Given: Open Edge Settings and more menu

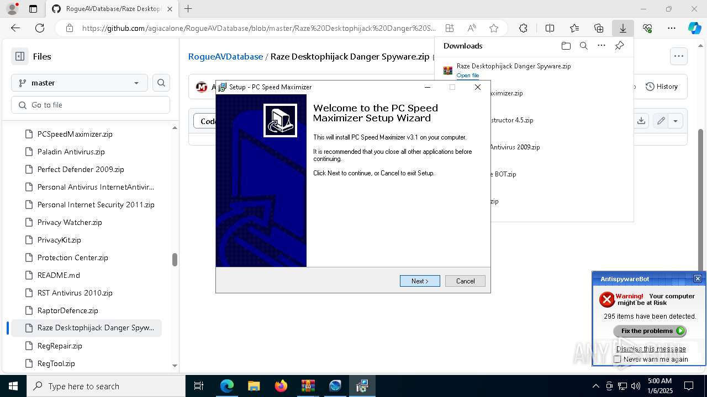Looking at the screenshot, I should pos(672,28).
